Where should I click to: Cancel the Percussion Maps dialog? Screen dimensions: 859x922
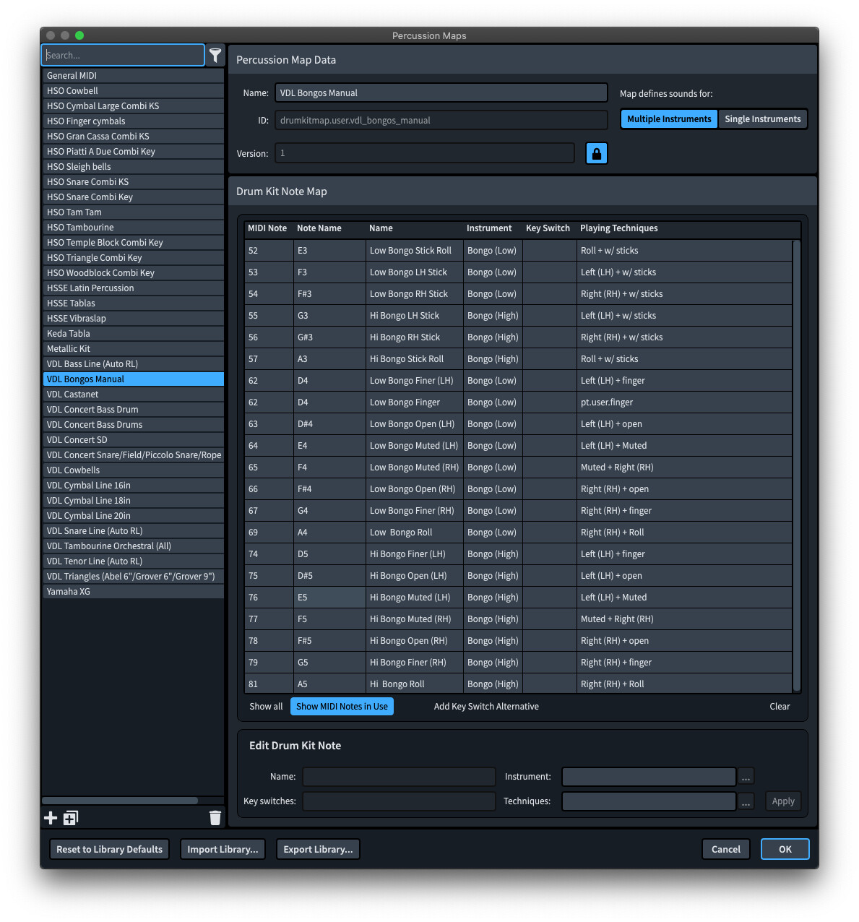(725, 849)
